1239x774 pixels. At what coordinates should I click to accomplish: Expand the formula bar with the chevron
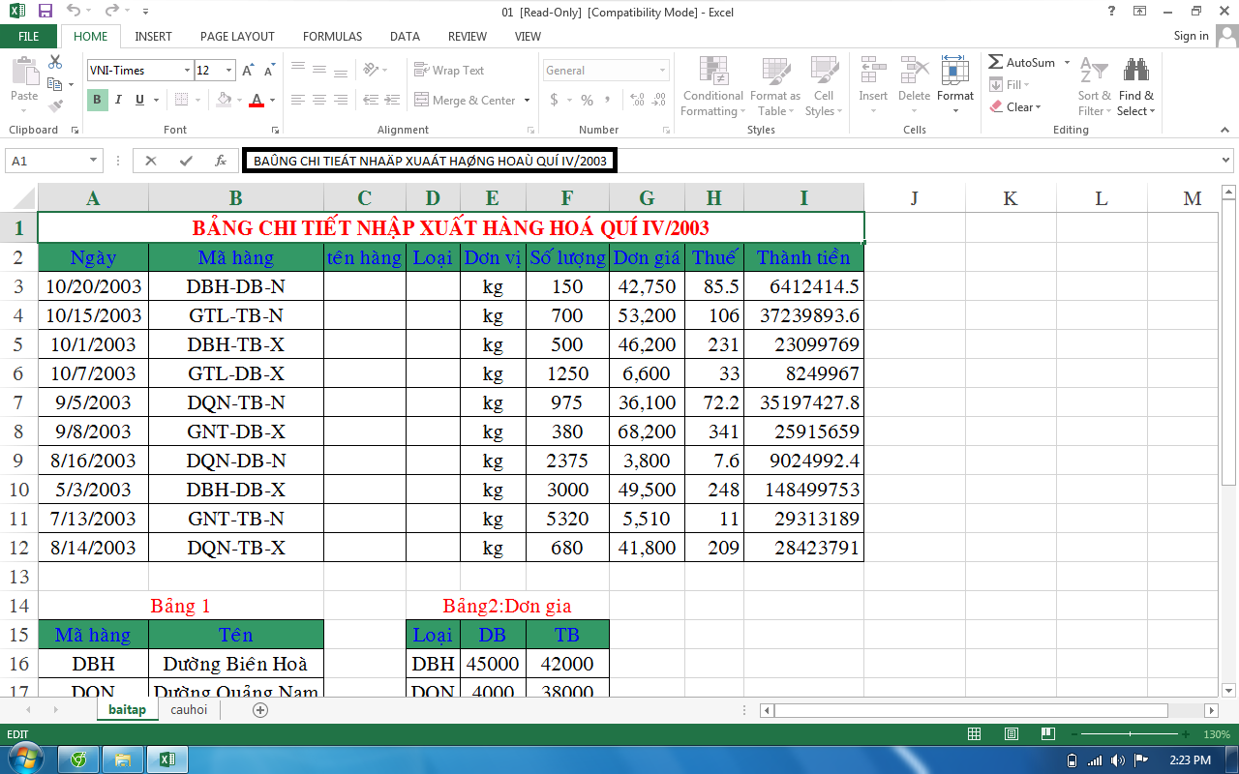pyautogui.click(x=1226, y=161)
